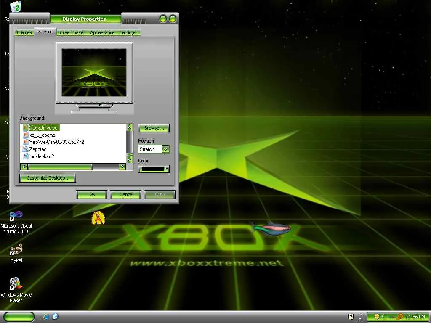
Task: Click the monitor wallpaper preview thumbnail
Action: 94,73
